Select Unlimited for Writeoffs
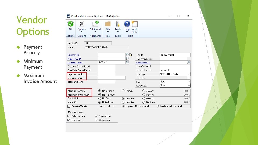The width and height of the screenshot is (258, 145). (123, 102)
